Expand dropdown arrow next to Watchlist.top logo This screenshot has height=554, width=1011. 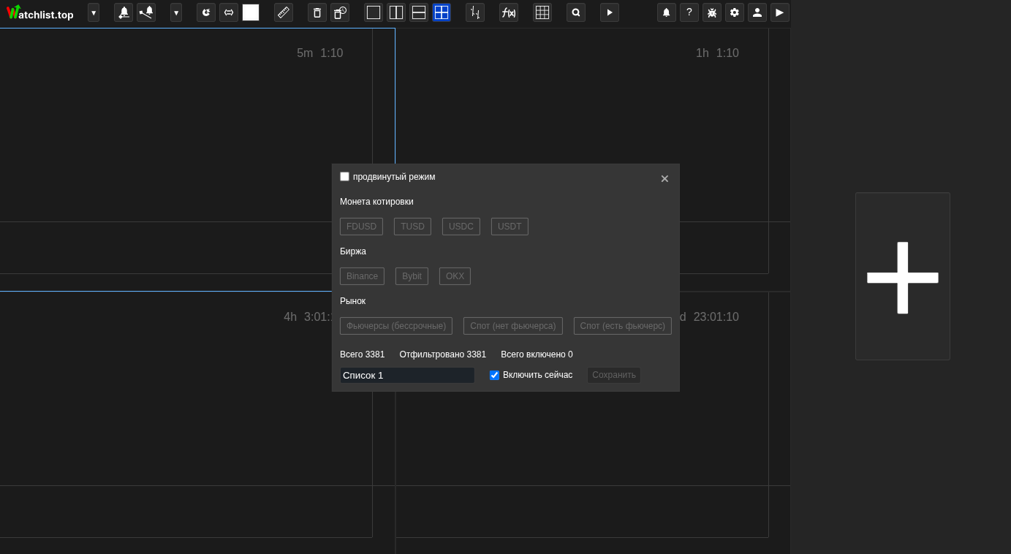coord(94,12)
